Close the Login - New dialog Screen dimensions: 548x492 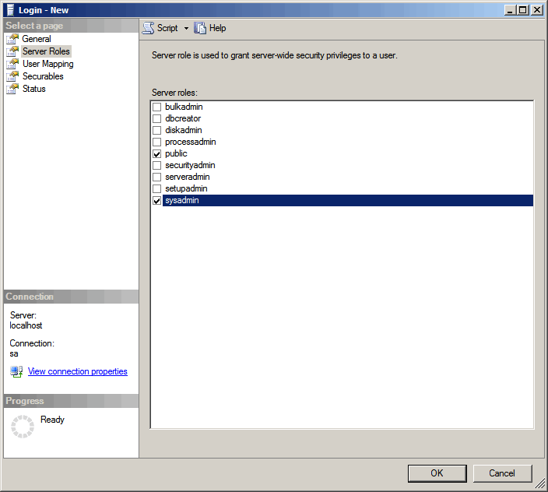pos(536,10)
